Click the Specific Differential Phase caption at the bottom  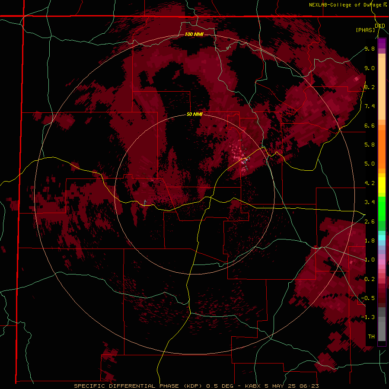pos(197,386)
